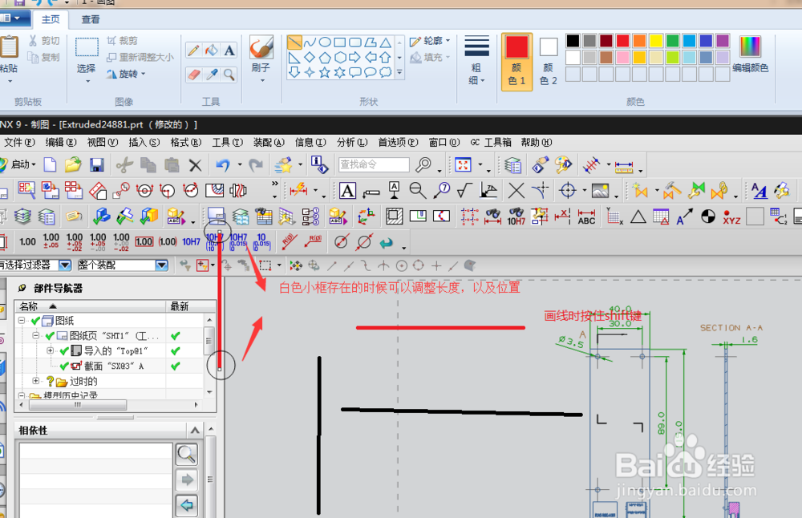Select Color 1 (颜色1) in Paint
This screenshot has width=802, height=518.
[516, 62]
